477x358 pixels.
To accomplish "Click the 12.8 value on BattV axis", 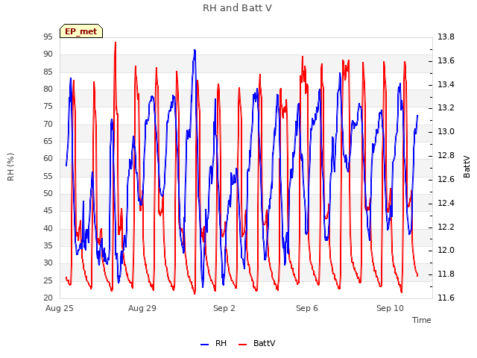I will click(x=446, y=156).
